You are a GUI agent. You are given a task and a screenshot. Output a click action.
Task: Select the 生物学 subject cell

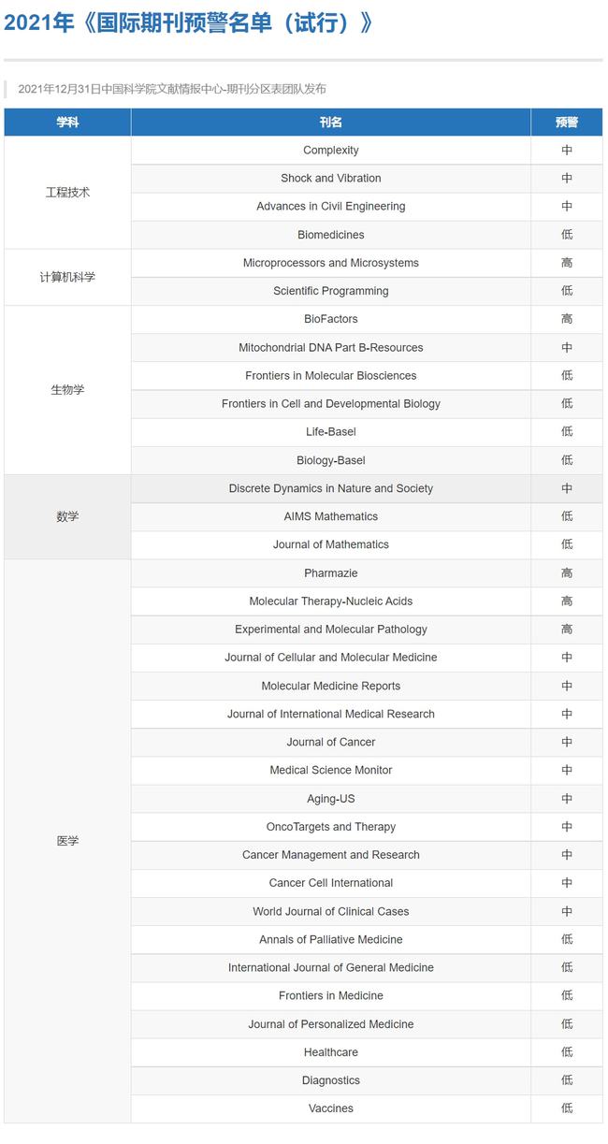pyautogui.click(x=67, y=390)
